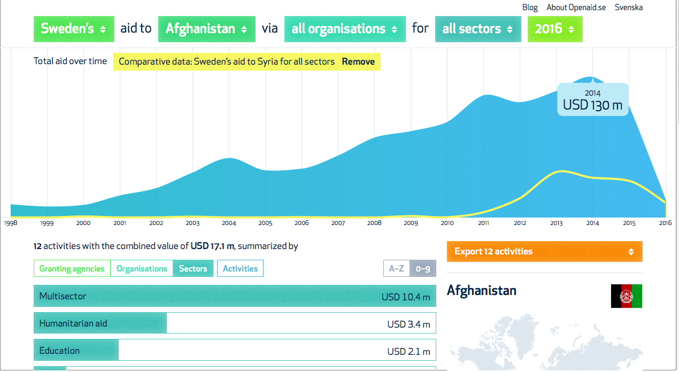Remove the Syria comparative data
This screenshot has width=679, height=372.
[358, 61]
